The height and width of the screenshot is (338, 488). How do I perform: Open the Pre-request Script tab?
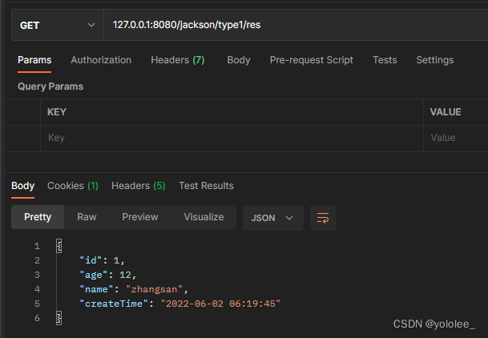pos(312,60)
